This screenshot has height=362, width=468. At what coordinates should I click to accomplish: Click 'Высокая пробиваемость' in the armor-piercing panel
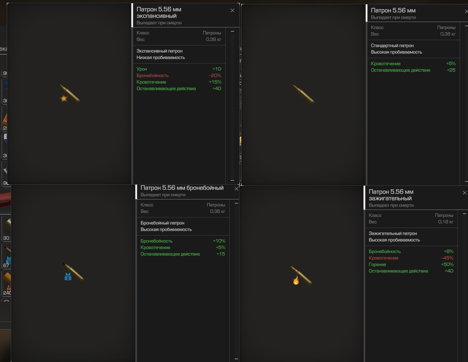(166, 229)
